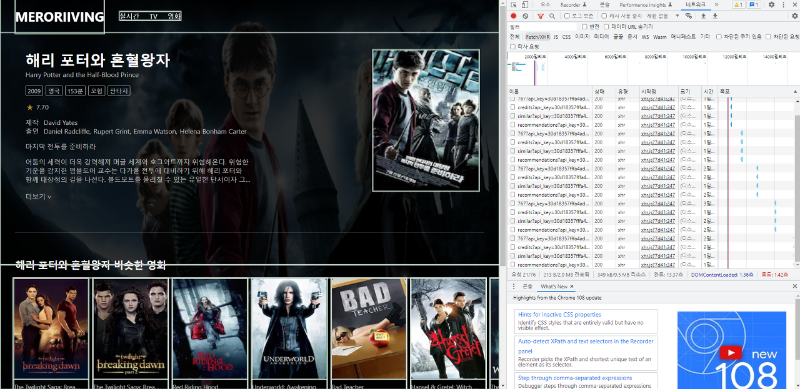Close the bottom drawer panel
This screenshot has height=389, width=800.
click(x=795, y=286)
